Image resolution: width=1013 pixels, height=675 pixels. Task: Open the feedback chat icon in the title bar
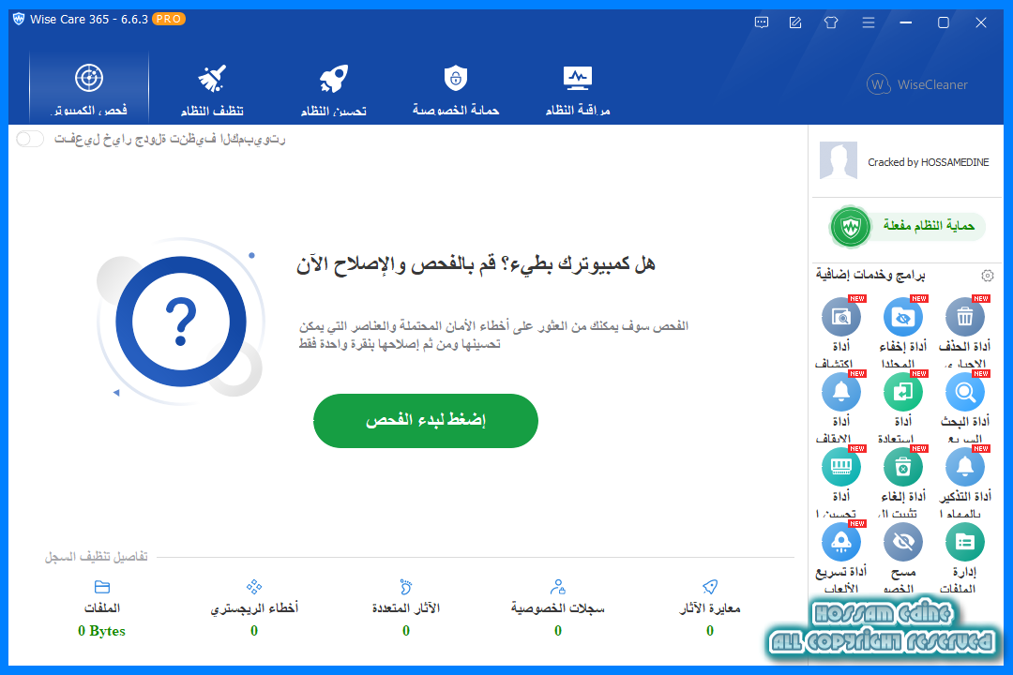tap(762, 22)
